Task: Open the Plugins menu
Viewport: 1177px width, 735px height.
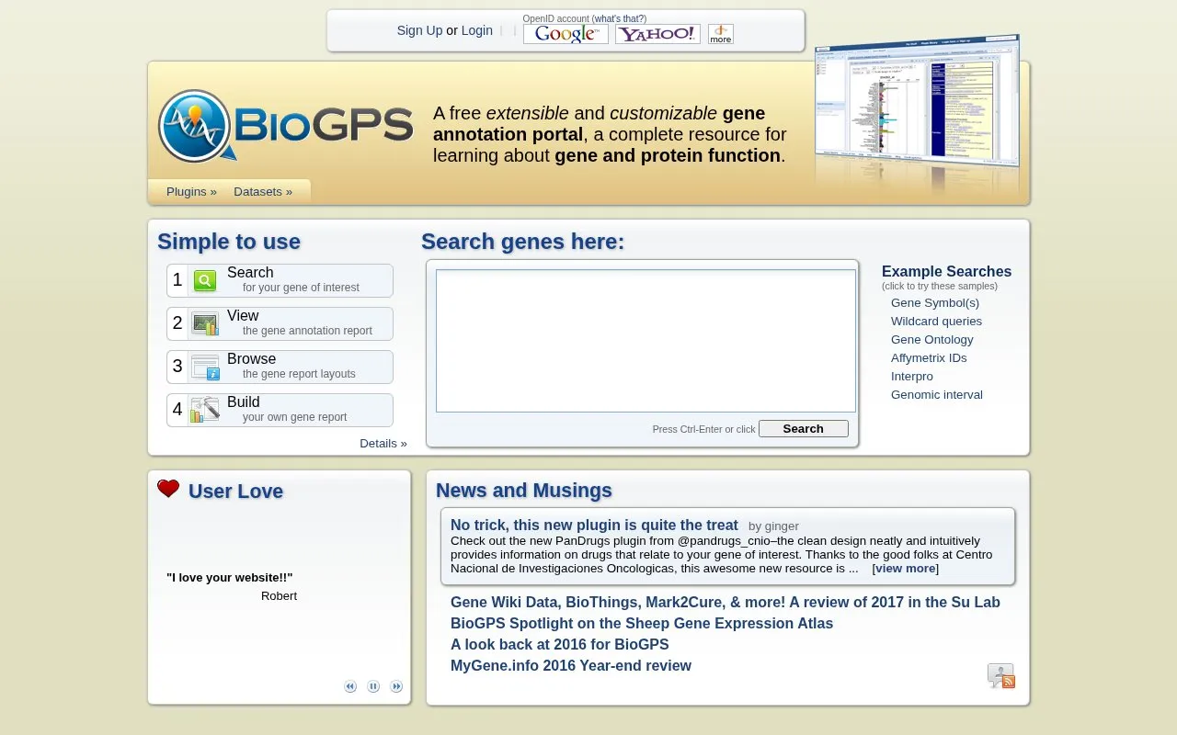Action: click(191, 192)
